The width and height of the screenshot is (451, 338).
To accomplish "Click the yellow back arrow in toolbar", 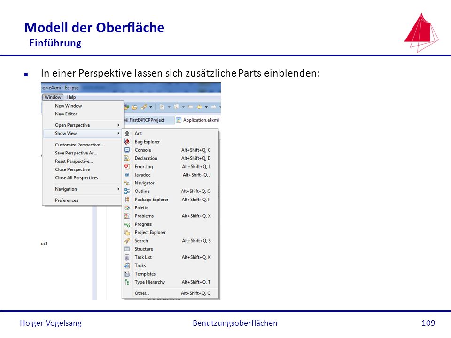I will pyautogui.click(x=199, y=107).
